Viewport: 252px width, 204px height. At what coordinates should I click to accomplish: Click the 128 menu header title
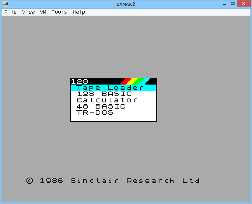click(x=80, y=81)
